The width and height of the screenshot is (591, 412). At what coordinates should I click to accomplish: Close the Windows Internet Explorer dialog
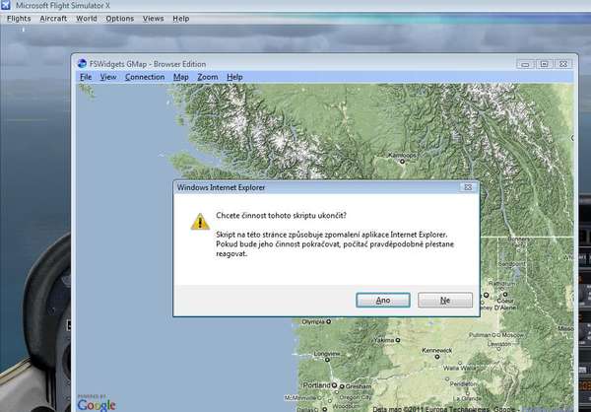coord(470,185)
